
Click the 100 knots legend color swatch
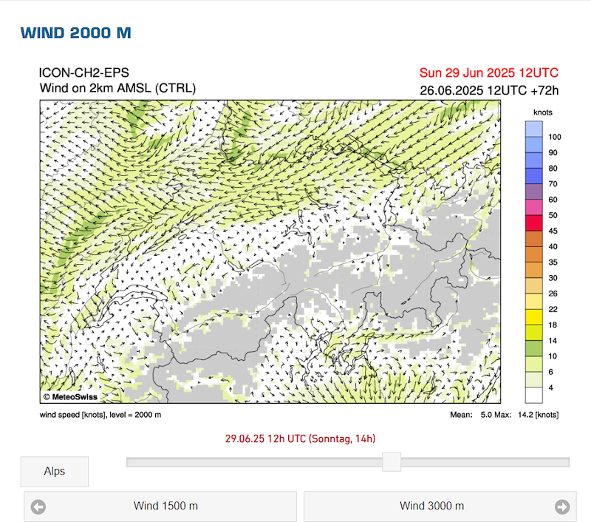[533, 129]
